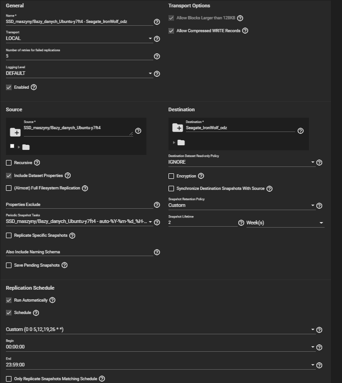Click the Number of retries field
342x383 pixels.
(x=79, y=56)
